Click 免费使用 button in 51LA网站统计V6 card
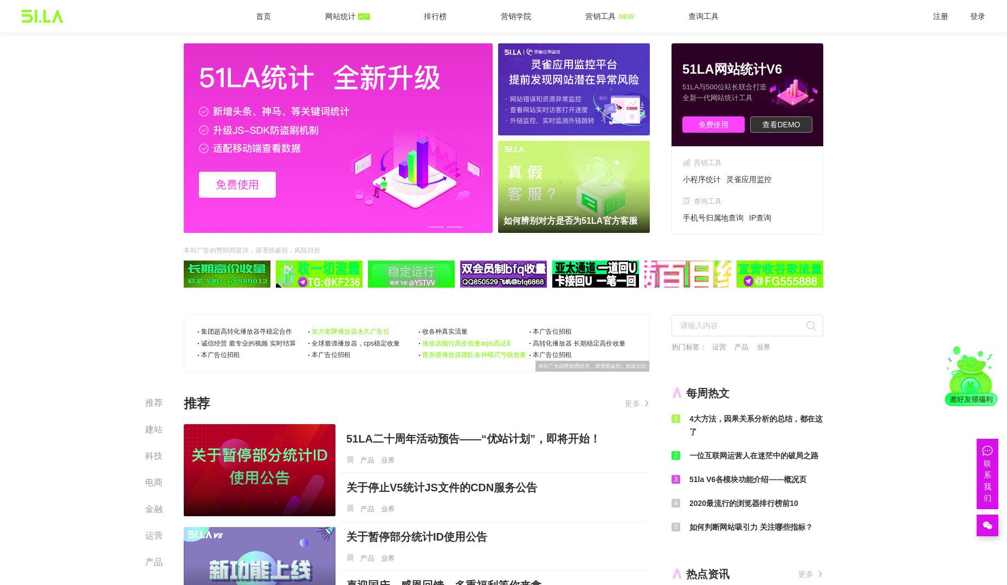 point(713,125)
